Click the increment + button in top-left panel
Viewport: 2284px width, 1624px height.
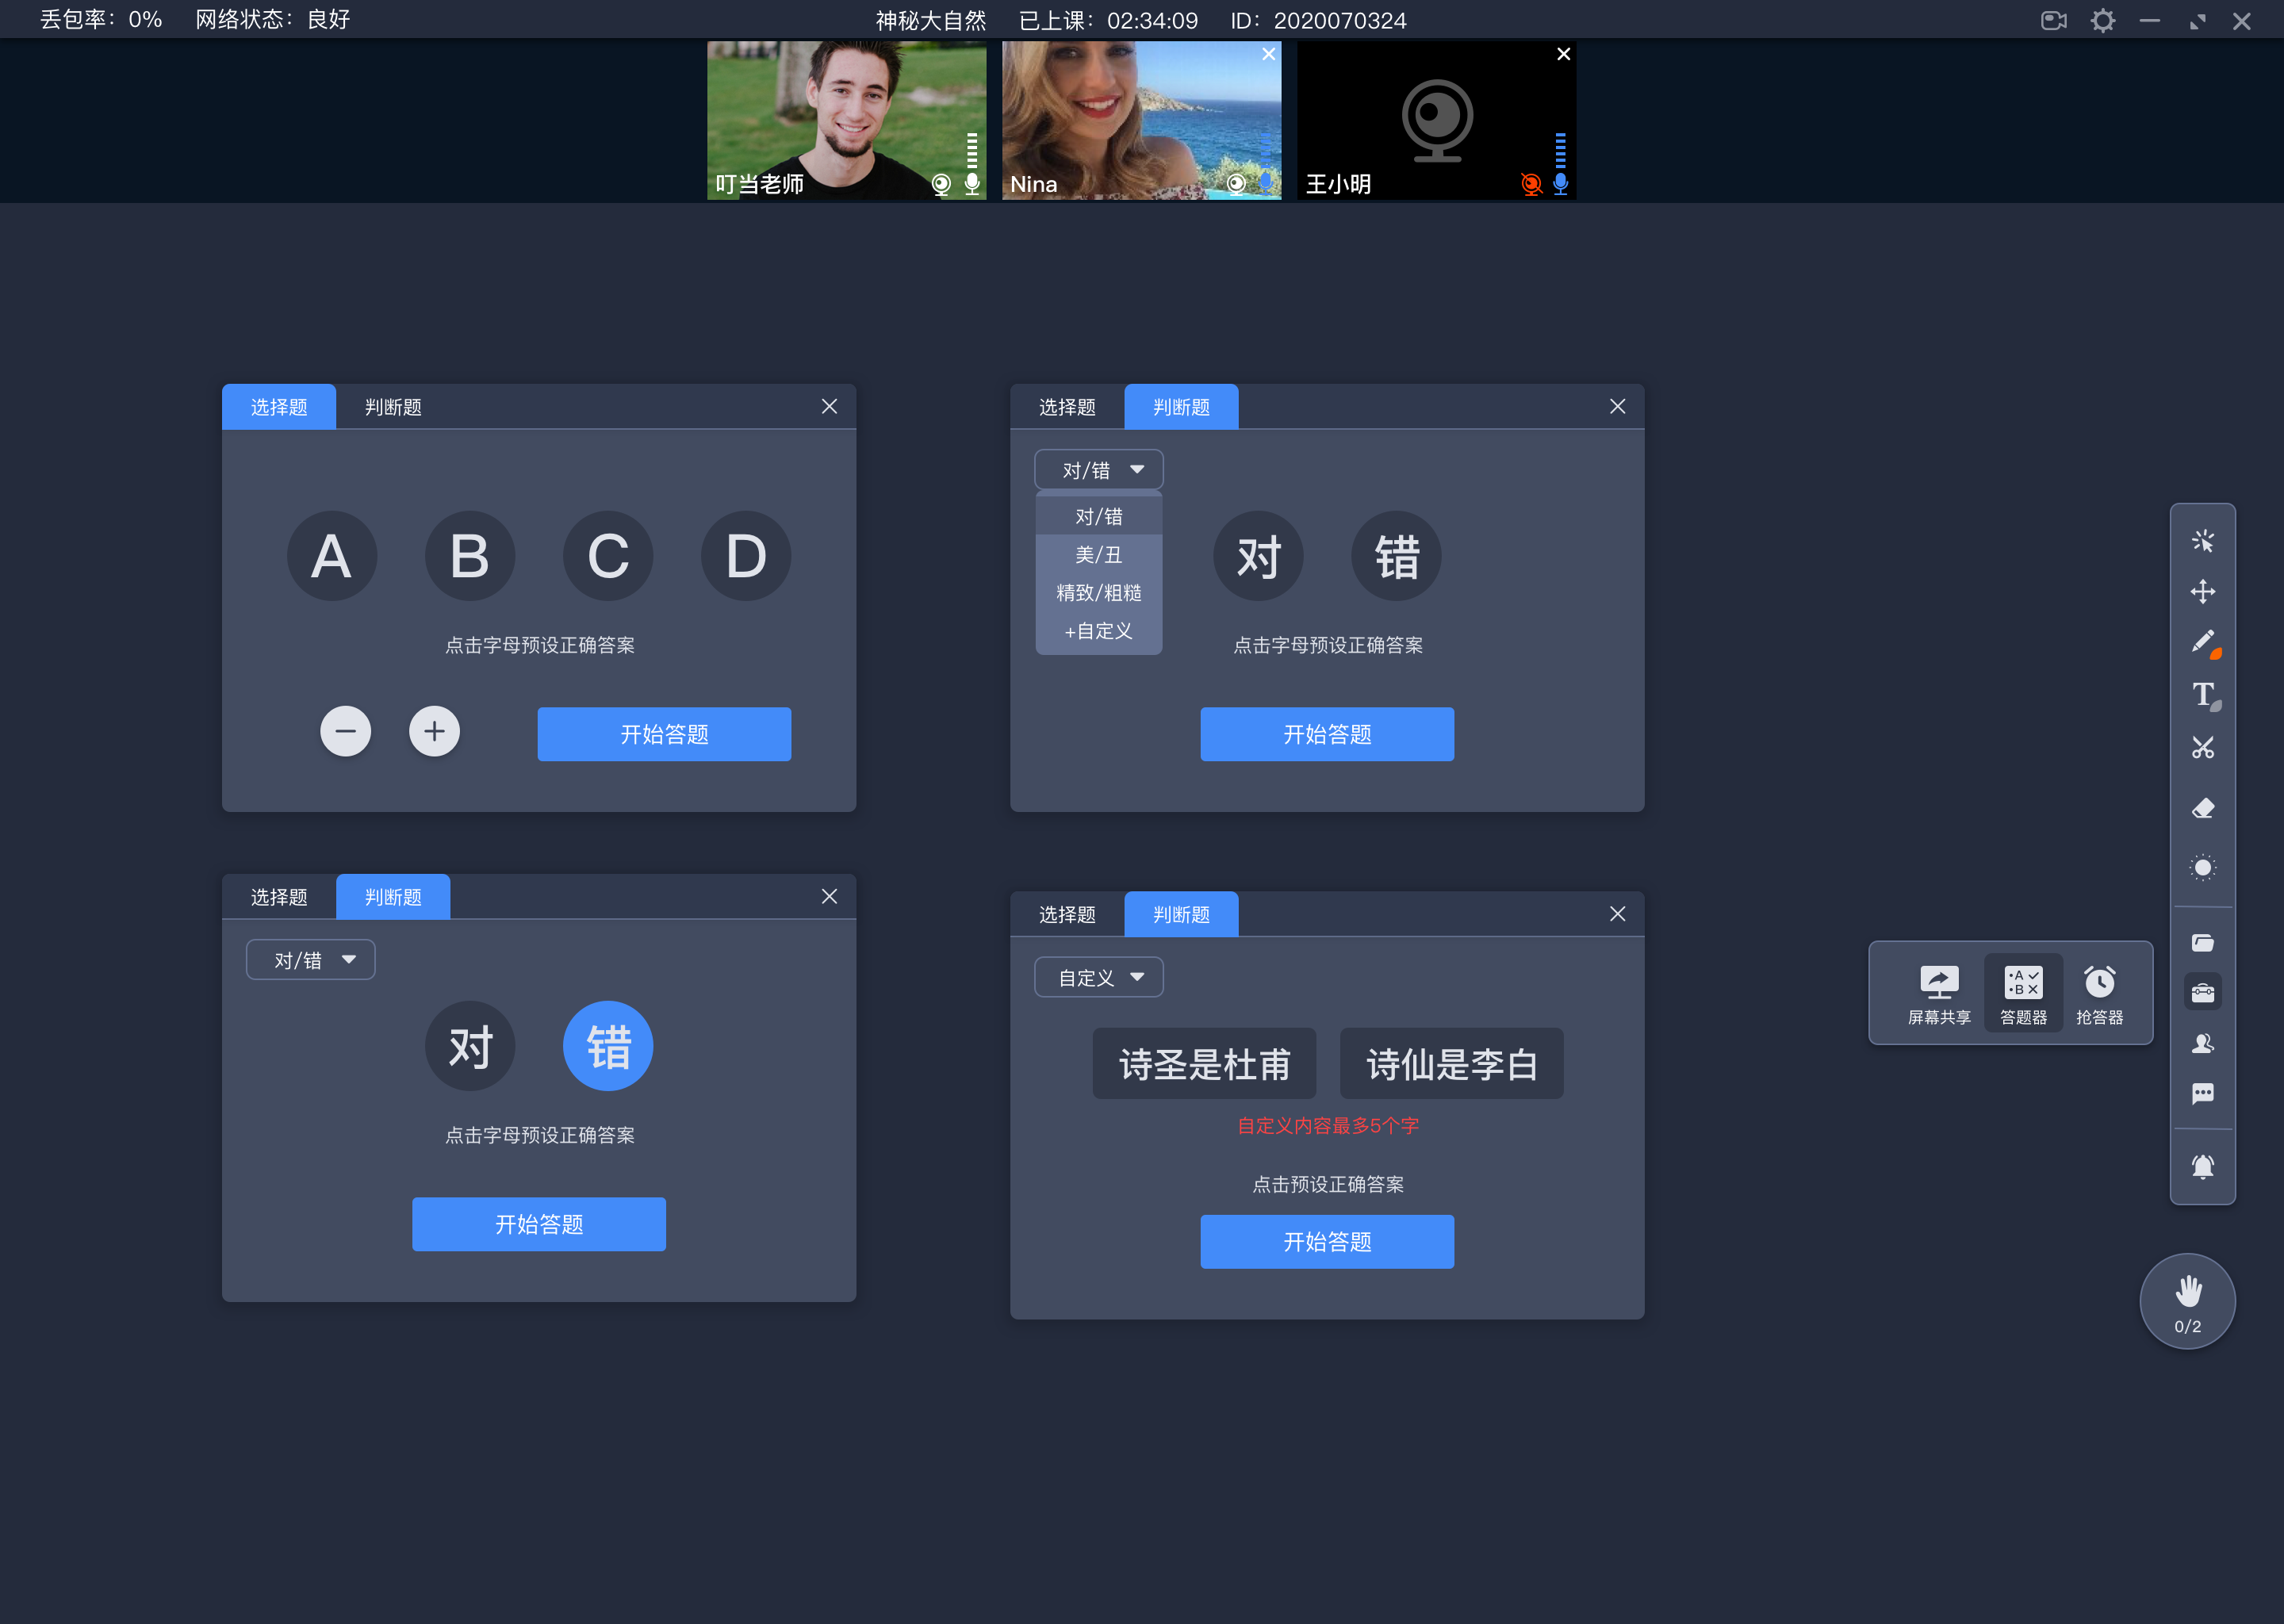(x=432, y=731)
